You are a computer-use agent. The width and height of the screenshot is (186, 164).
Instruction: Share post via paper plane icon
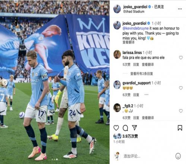pyautogui.click(x=134, y=128)
